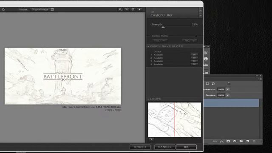Click the filter panel scroll down arrow

201,15
